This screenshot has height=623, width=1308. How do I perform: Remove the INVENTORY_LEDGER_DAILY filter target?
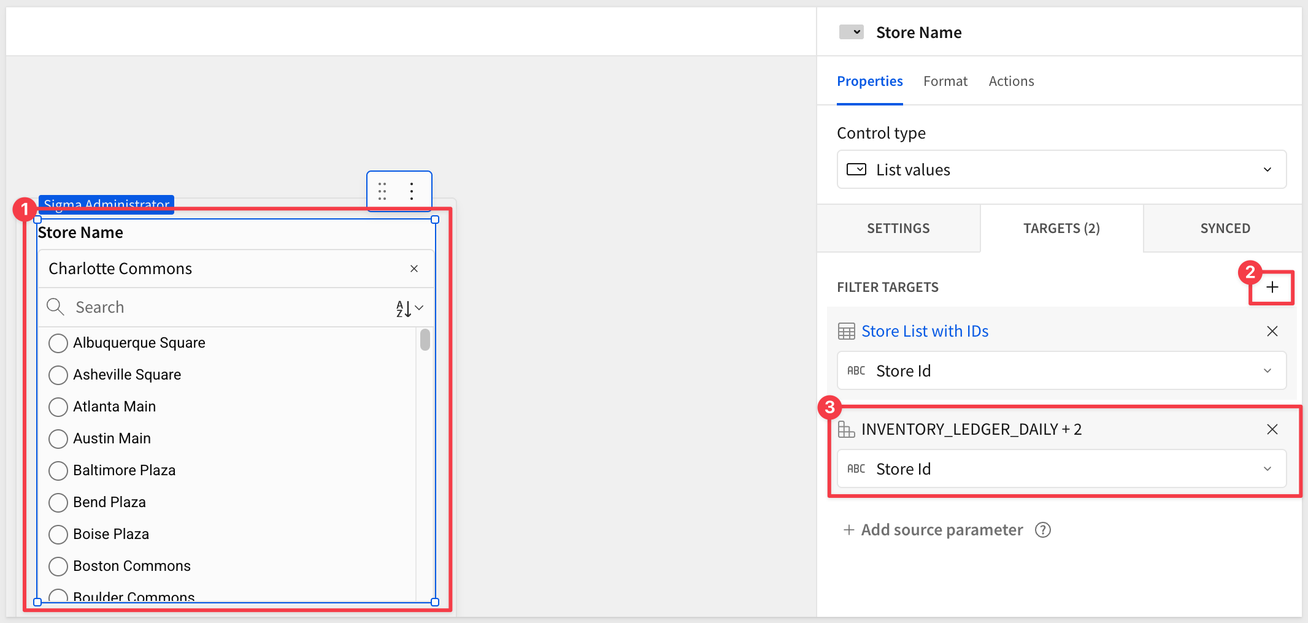click(x=1272, y=429)
